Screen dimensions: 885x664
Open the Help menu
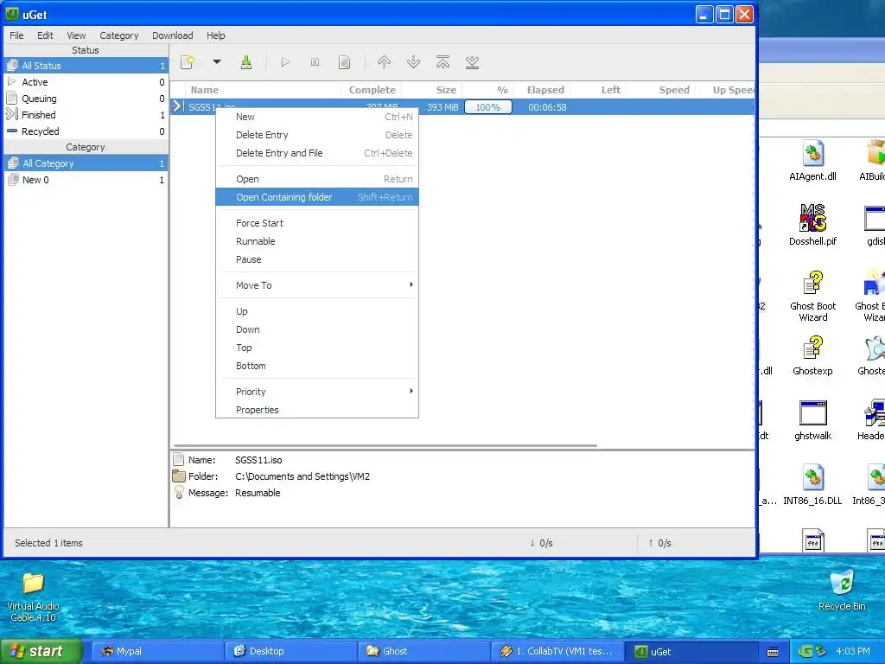tap(215, 35)
